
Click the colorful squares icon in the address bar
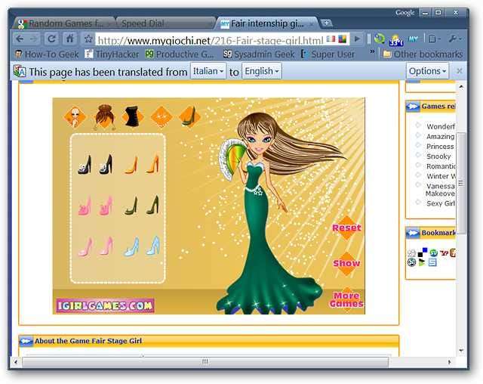point(342,39)
